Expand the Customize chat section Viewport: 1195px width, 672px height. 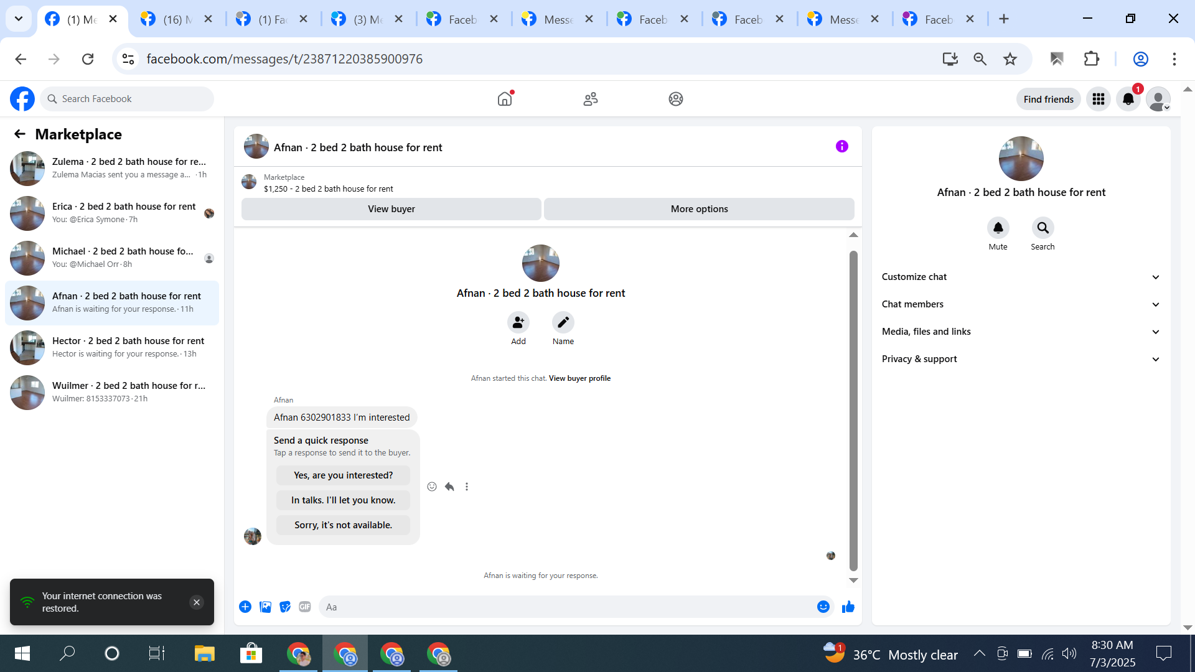click(1021, 277)
